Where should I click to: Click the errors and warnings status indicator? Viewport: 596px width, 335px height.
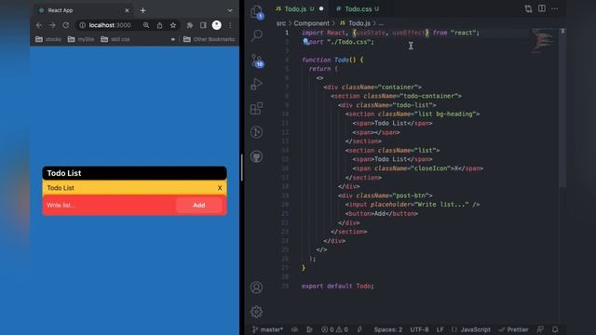(x=334, y=329)
